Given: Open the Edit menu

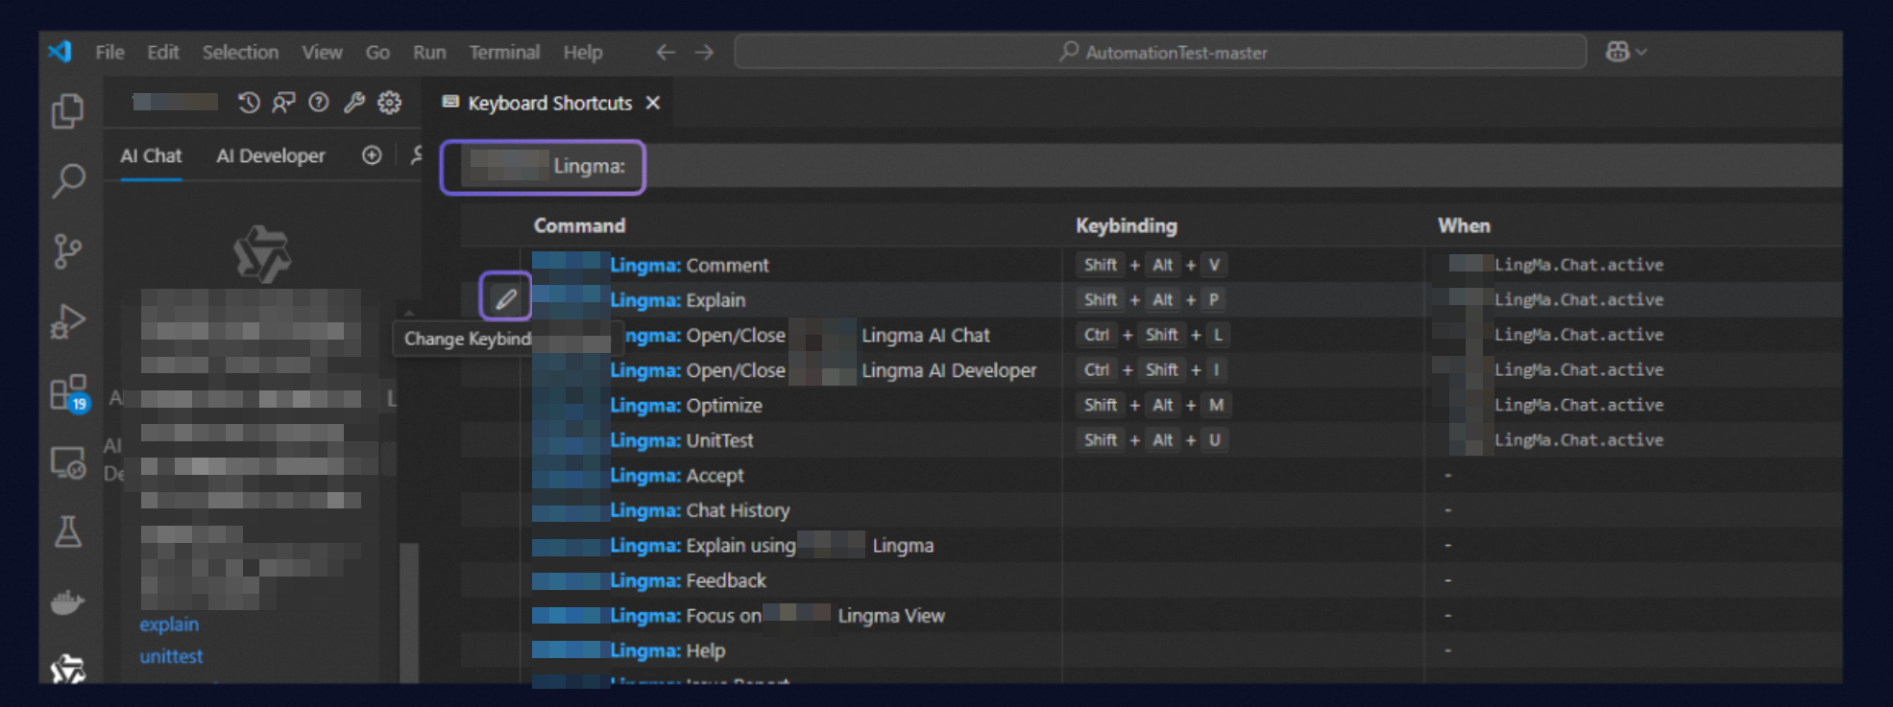Looking at the screenshot, I should click(163, 53).
